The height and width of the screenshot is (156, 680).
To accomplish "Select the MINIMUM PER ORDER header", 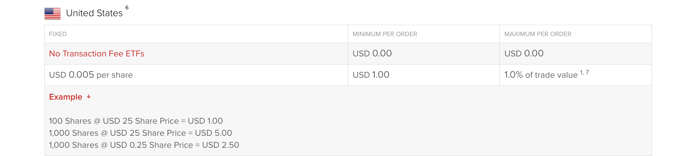I will coord(385,34).
